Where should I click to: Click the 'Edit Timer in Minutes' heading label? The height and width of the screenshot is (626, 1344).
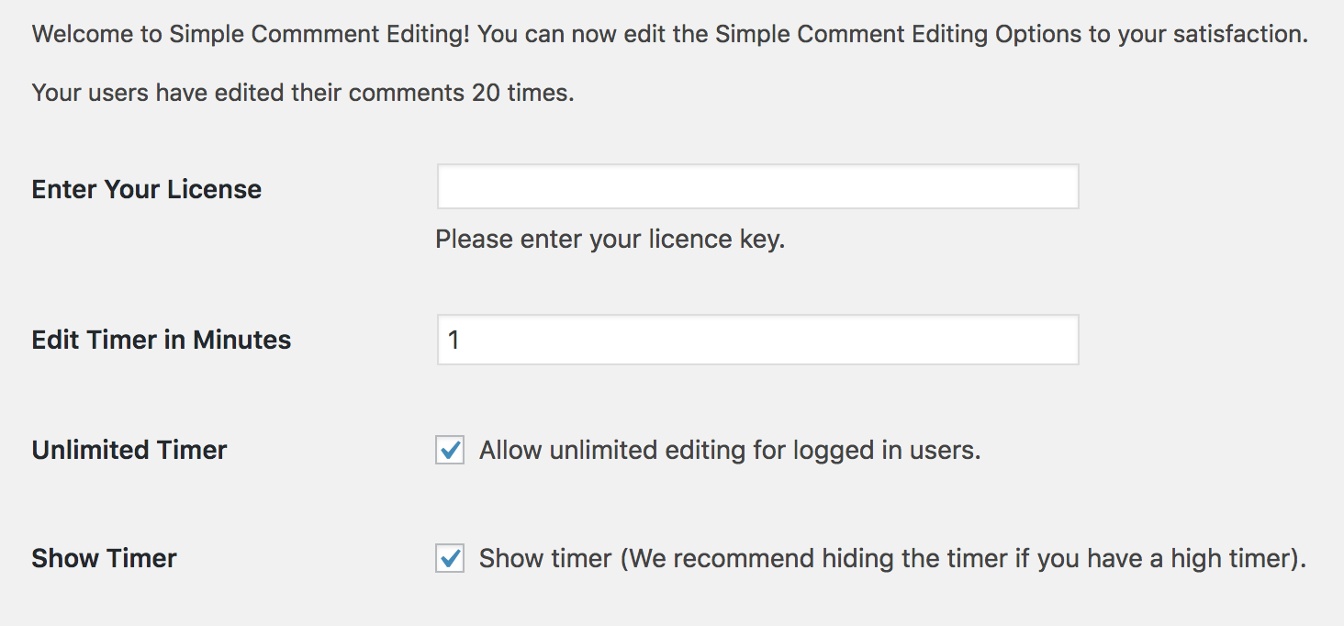tap(162, 340)
